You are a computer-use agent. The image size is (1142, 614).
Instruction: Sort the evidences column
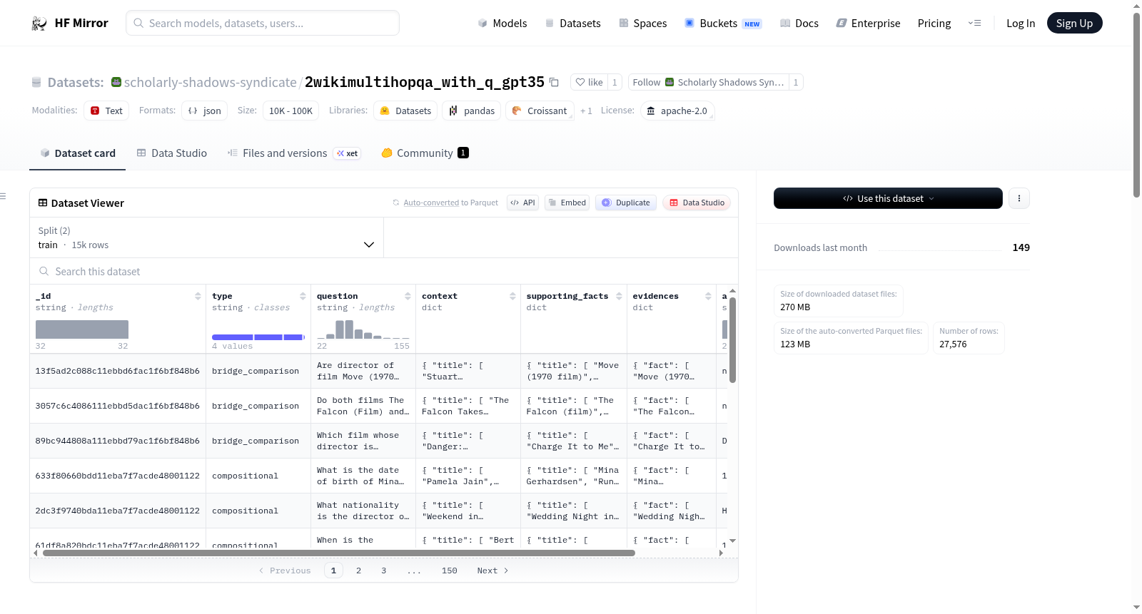click(x=708, y=296)
